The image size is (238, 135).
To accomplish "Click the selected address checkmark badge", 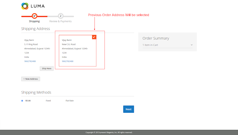I will pos(94,37).
